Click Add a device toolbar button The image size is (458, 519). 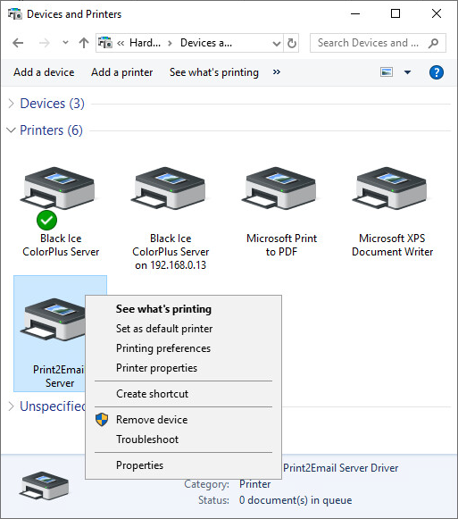[x=44, y=72]
